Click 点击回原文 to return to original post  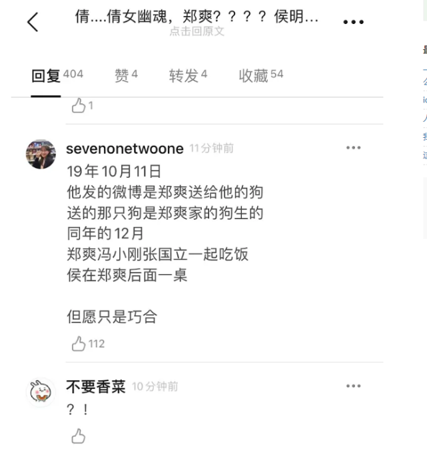[197, 31]
